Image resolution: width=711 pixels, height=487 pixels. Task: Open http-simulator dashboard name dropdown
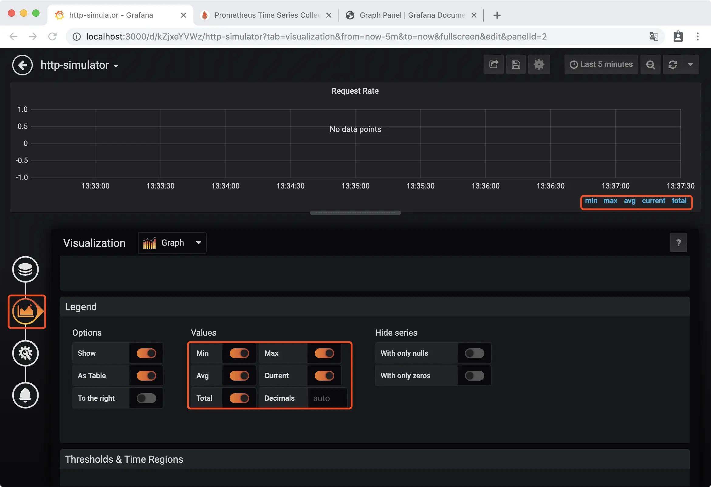coord(80,65)
